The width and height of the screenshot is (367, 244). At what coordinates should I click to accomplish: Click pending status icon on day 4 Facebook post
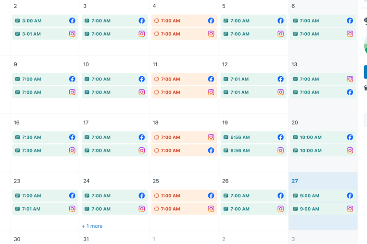click(156, 21)
